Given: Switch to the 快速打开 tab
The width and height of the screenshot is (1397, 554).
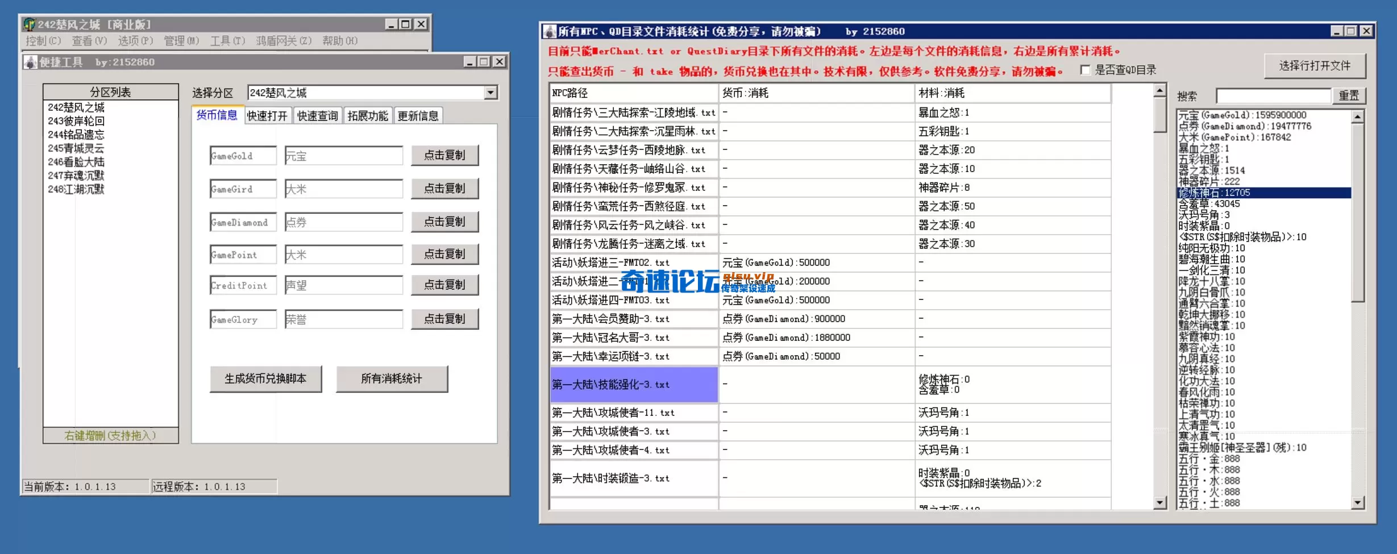Looking at the screenshot, I should (267, 115).
